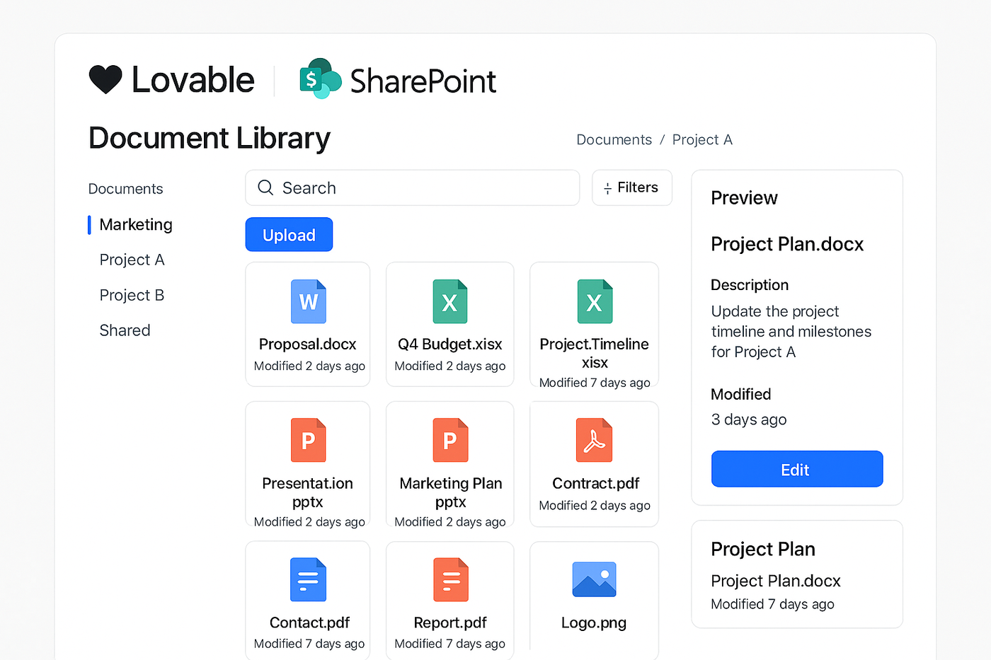Screen dimensions: 991x660
Task: Go to Project A folder in sidebar
Action: (132, 260)
